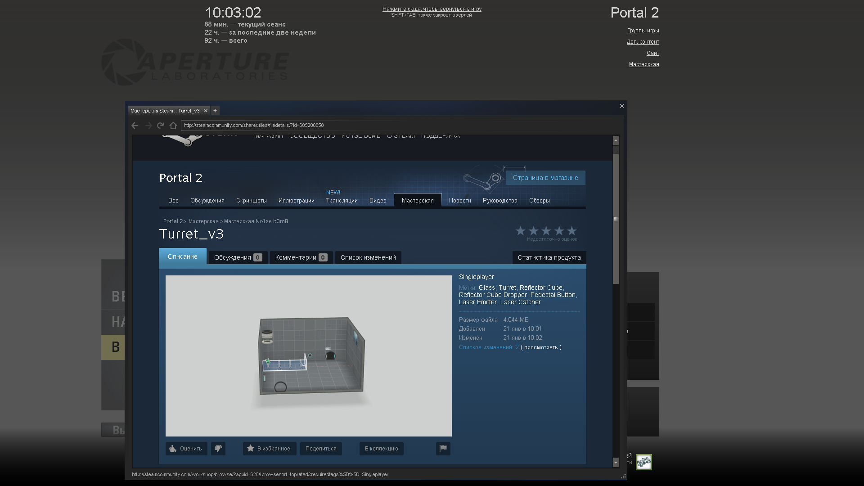The image size is (864, 486).
Task: Click the browser forward arrow
Action: (148, 126)
